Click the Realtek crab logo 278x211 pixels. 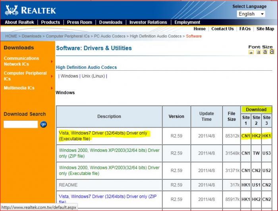click(12, 10)
